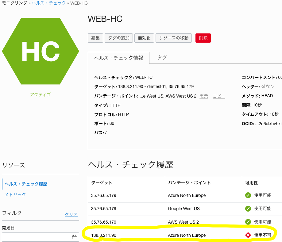This screenshot has height=242, width=282.
Task: Click the リソースの移動 button
Action: click(174, 38)
